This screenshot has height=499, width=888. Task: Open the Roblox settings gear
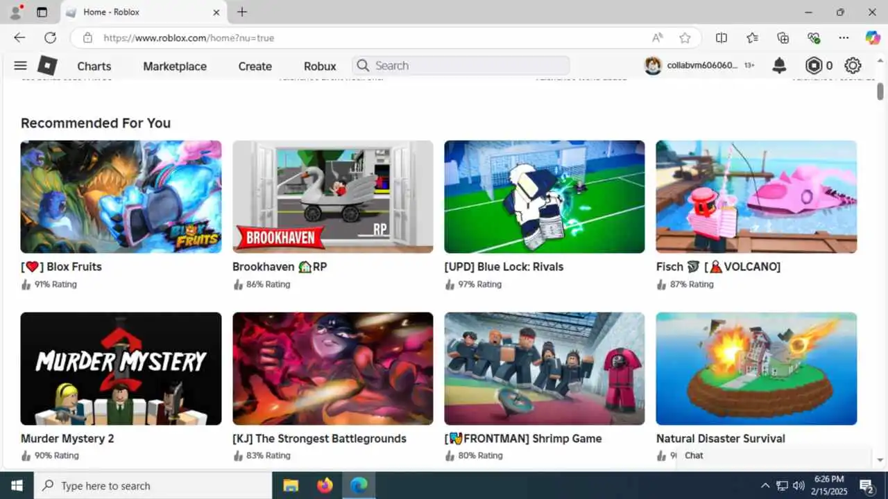pyautogui.click(x=853, y=66)
